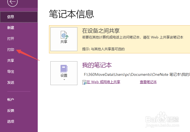The height and width of the screenshot is (132, 190).
Task: Open the 设置 notebook dropdown button
Action: (x=64, y=73)
